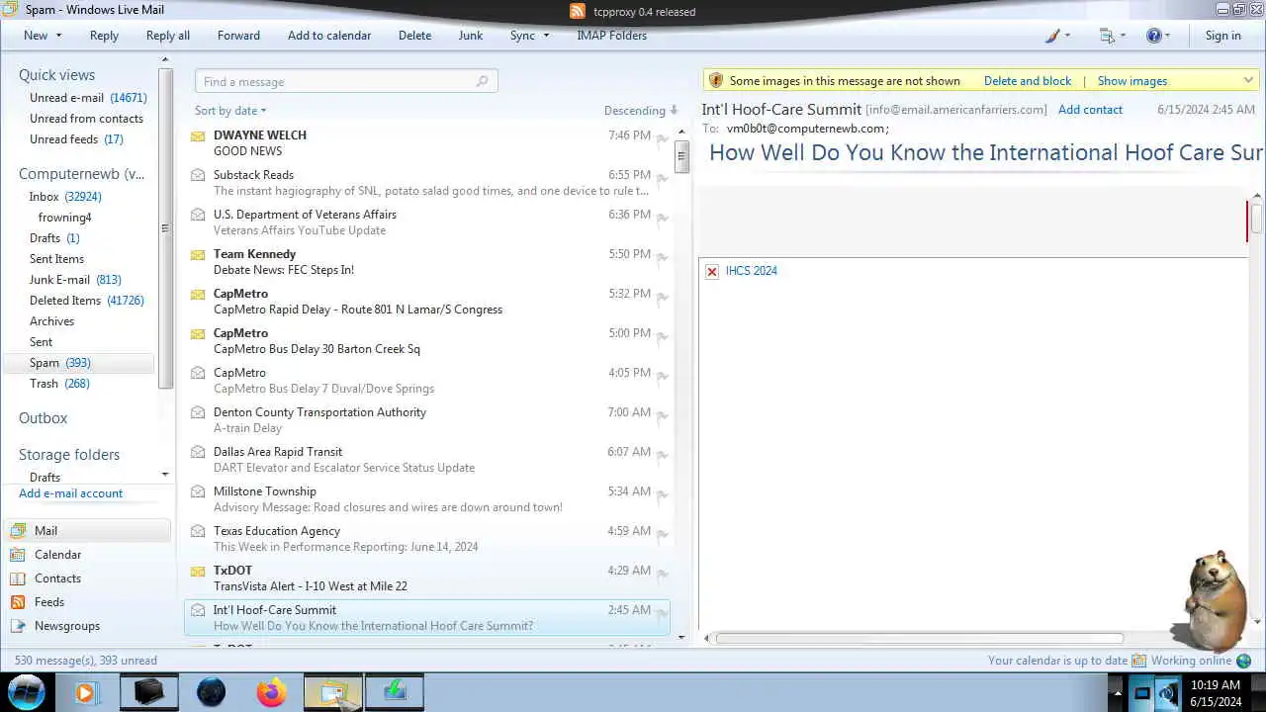Click the Sign in button
The image size is (1266, 712).
pos(1222,36)
